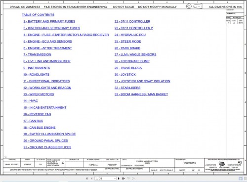Go to 24 - Hydraulic ECU

[x=130, y=35]
